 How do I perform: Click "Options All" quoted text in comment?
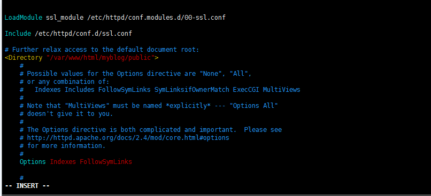pos(256,106)
